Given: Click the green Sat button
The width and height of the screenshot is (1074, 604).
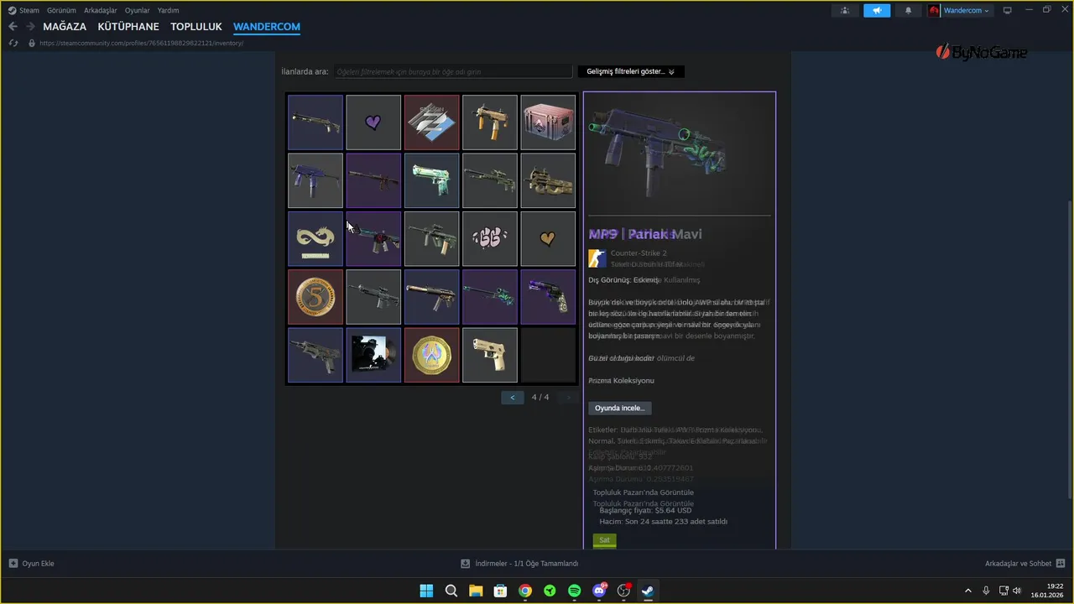Looking at the screenshot, I should (604, 540).
